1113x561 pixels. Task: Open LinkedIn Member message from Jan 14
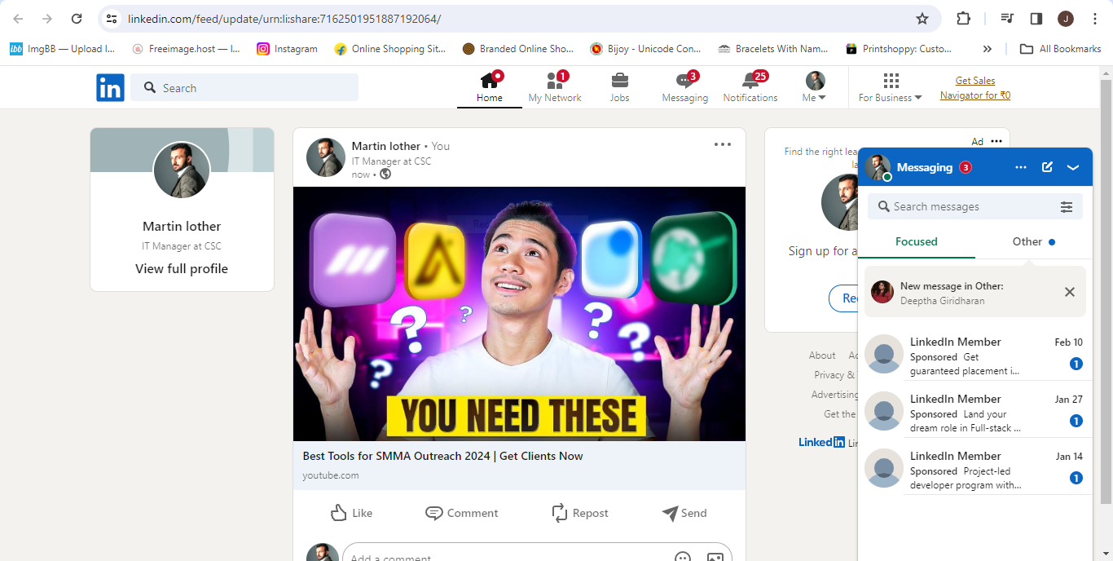coord(975,470)
